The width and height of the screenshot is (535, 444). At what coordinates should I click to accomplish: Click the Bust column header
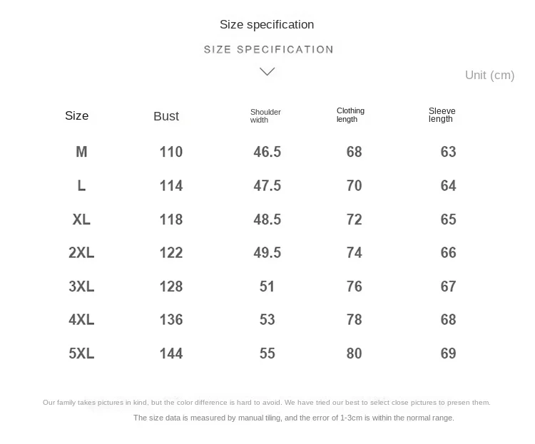click(166, 116)
